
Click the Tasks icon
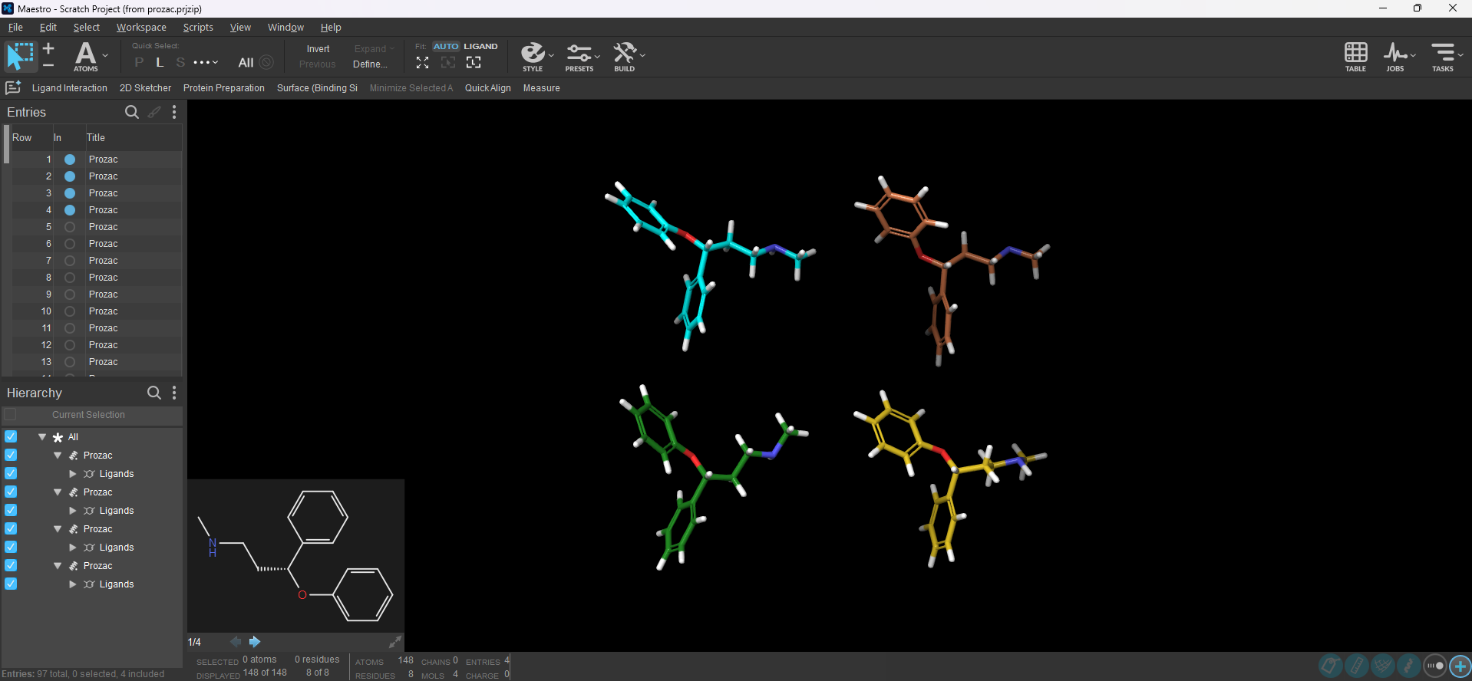(1443, 57)
